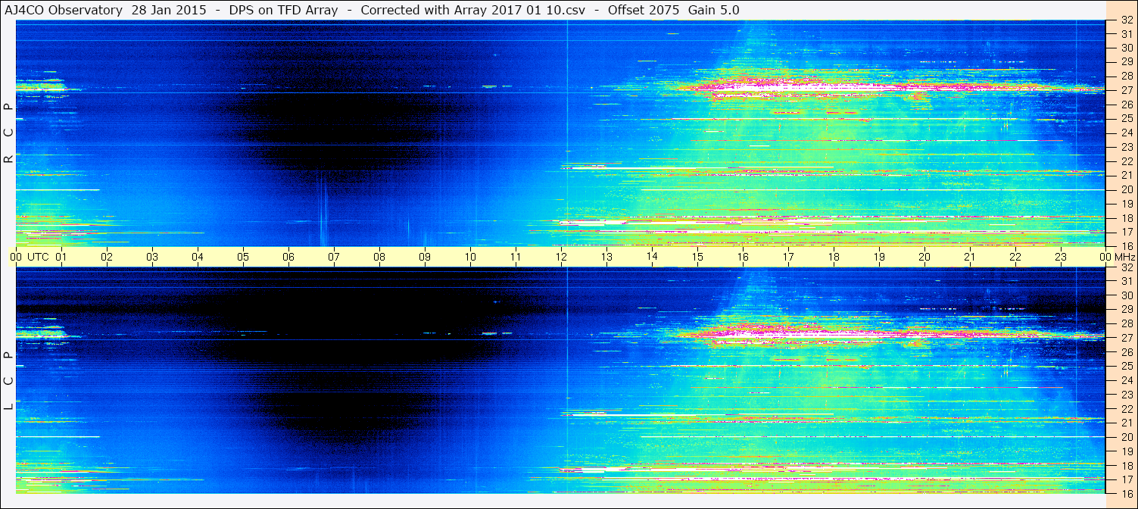This screenshot has width=1138, height=509.
Task: Select hour "06" on the UTC axis
Action: (288, 257)
